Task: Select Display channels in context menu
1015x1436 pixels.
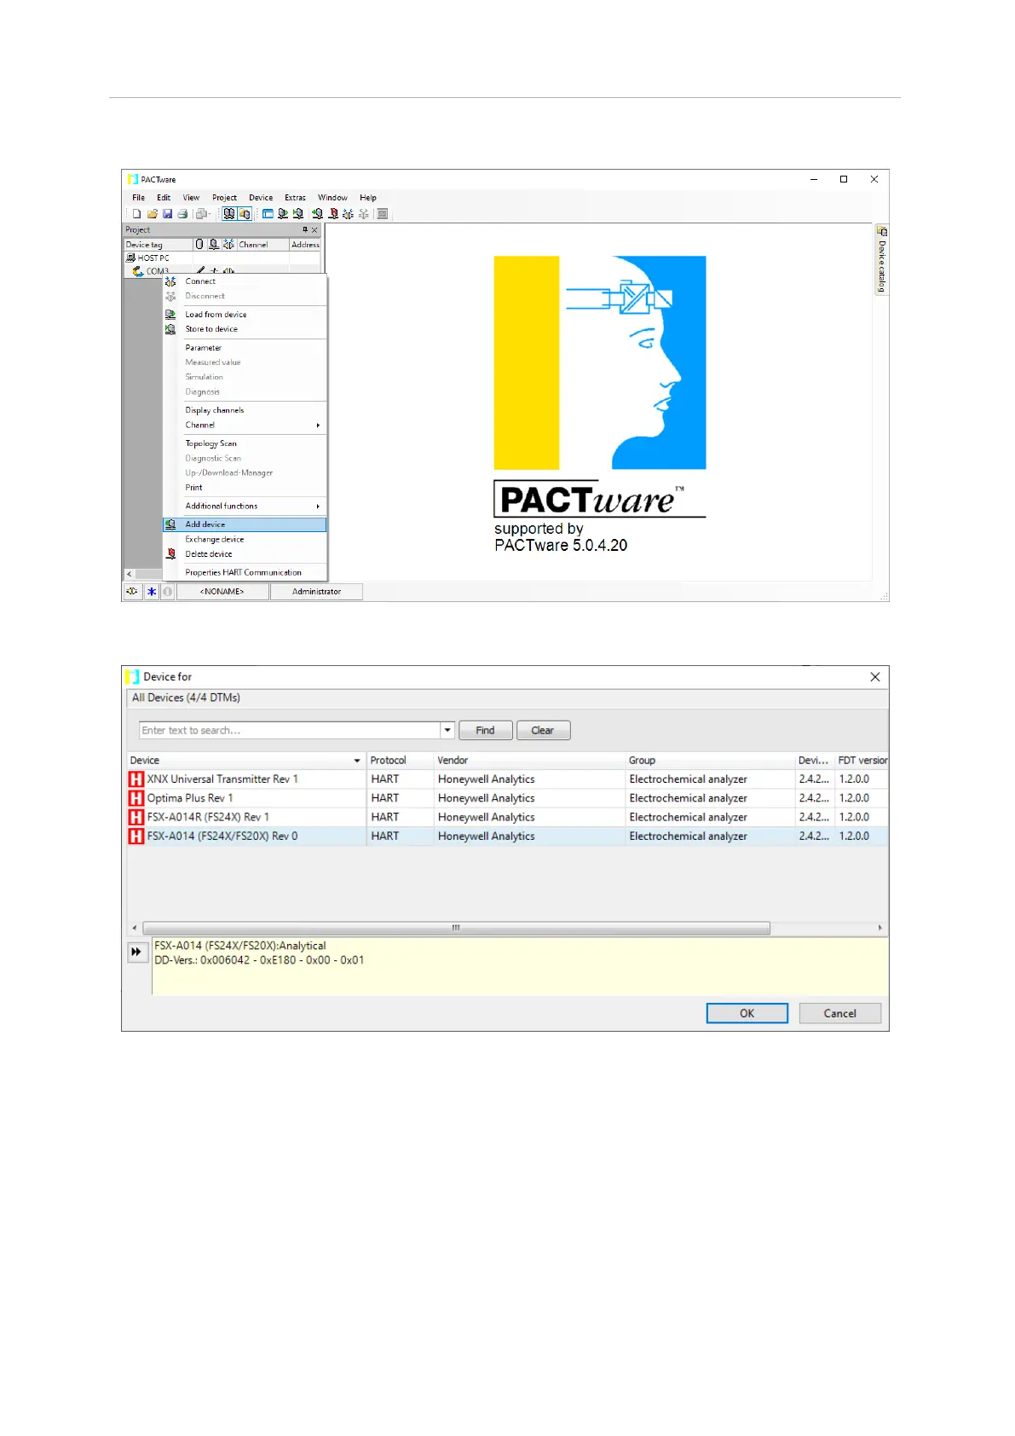Action: point(245,410)
